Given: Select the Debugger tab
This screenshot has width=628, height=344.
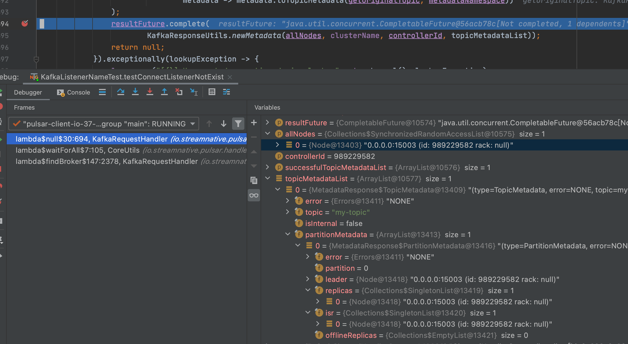Looking at the screenshot, I should coord(28,92).
